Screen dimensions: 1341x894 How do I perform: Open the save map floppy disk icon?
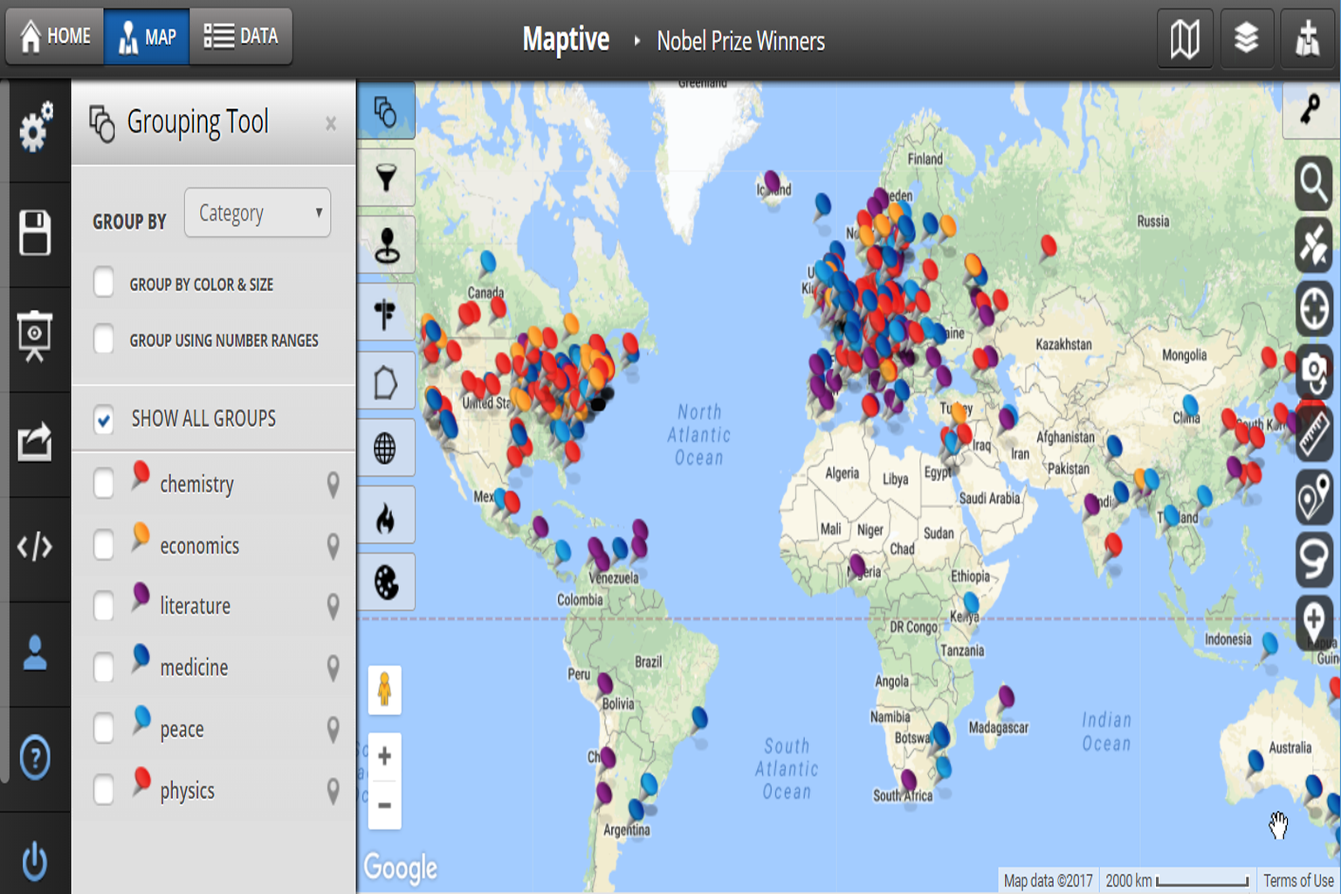(35, 233)
